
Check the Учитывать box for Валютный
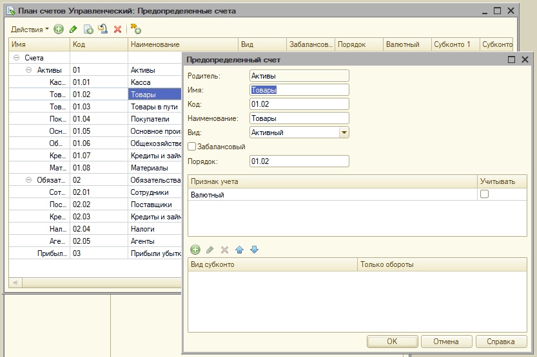[x=484, y=194]
